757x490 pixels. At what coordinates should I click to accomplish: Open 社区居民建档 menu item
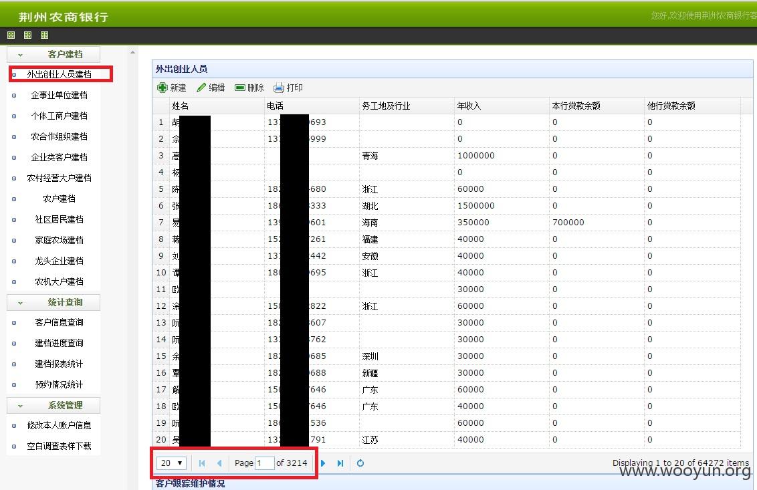(x=59, y=220)
